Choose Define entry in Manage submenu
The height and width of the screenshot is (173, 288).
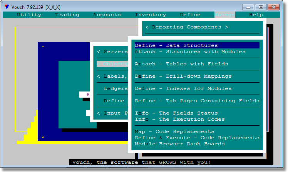(114, 101)
